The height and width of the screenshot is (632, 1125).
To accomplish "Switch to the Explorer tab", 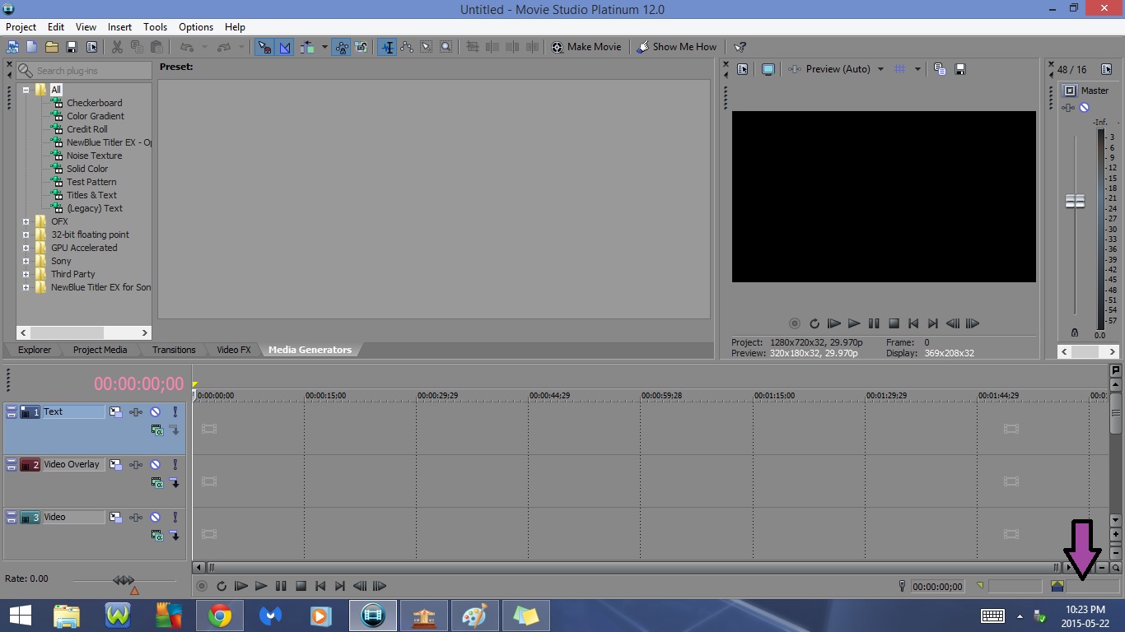I will (35, 350).
